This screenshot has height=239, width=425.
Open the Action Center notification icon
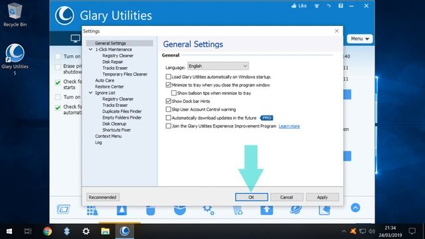[412, 231]
